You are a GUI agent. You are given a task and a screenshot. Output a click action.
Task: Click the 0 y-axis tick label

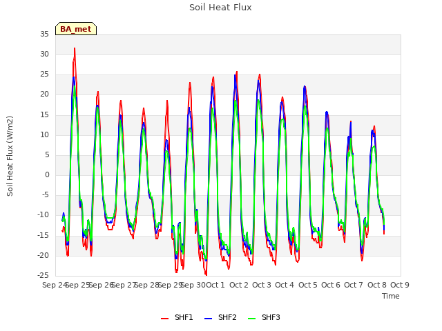[47, 174]
